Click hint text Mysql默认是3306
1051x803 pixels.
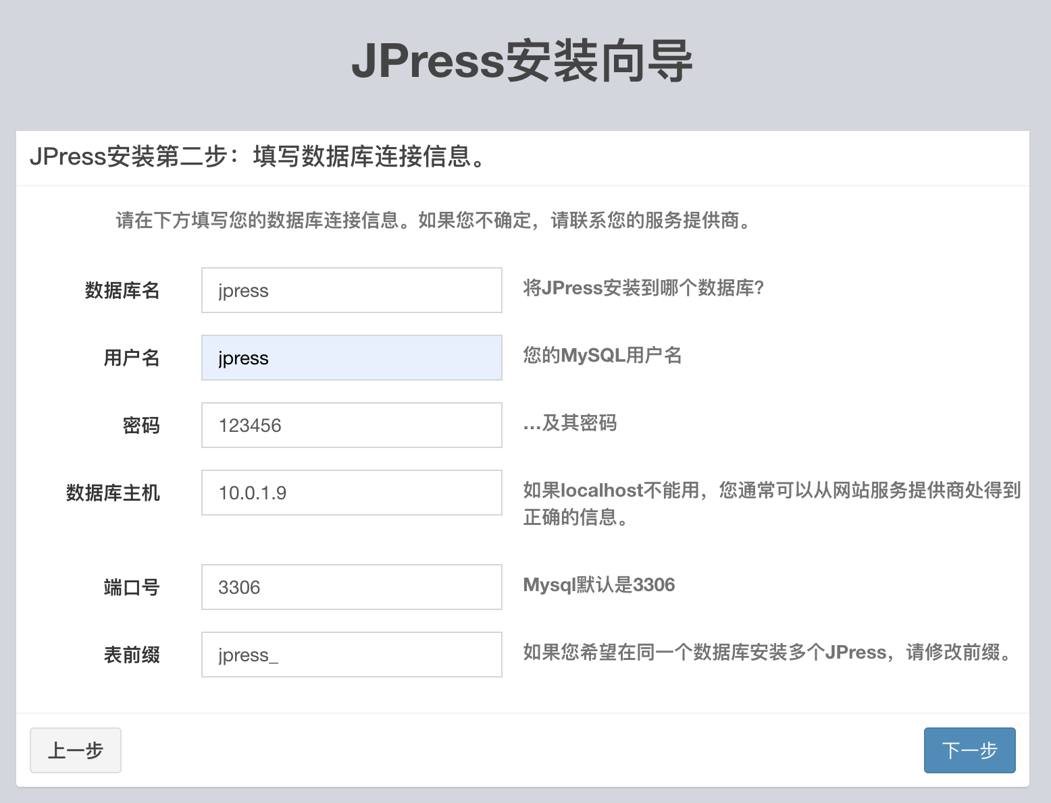(599, 584)
